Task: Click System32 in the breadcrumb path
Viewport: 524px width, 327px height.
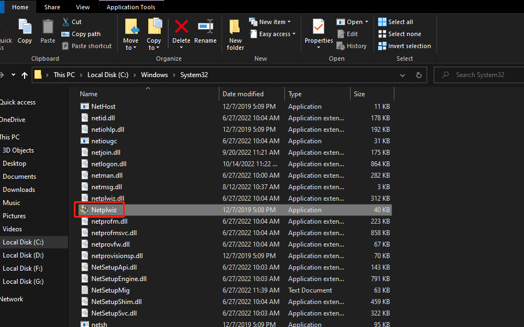Action: (x=194, y=75)
